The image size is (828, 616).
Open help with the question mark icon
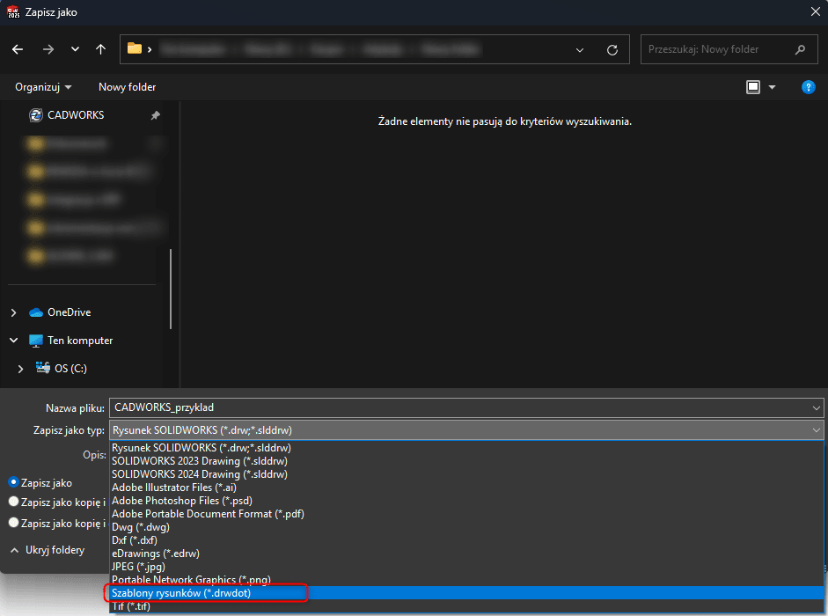(808, 87)
